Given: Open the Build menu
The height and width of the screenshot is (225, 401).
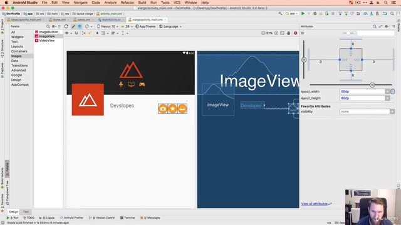Looking at the screenshot, I should (142, 2).
